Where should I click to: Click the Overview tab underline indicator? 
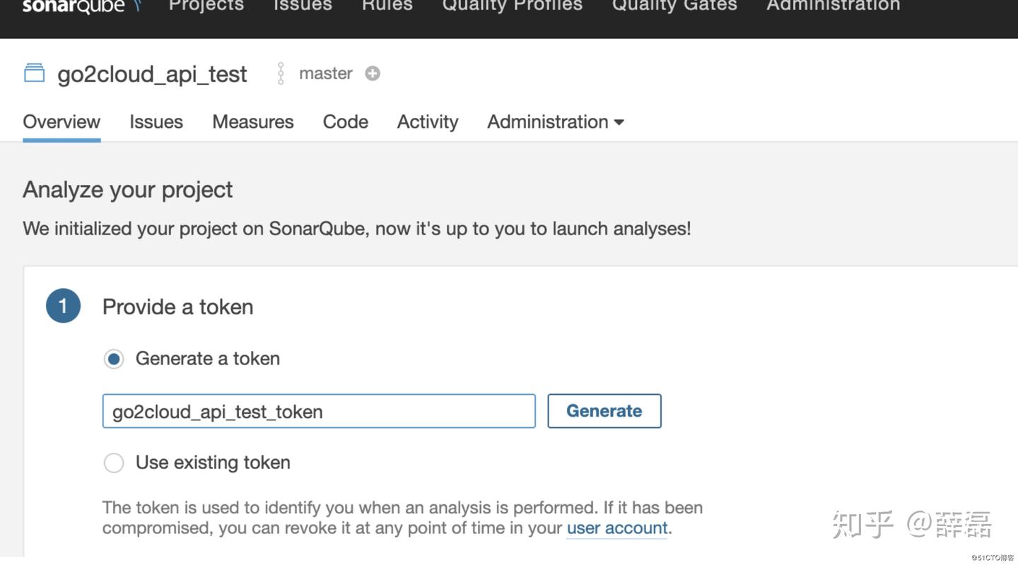coord(62,140)
